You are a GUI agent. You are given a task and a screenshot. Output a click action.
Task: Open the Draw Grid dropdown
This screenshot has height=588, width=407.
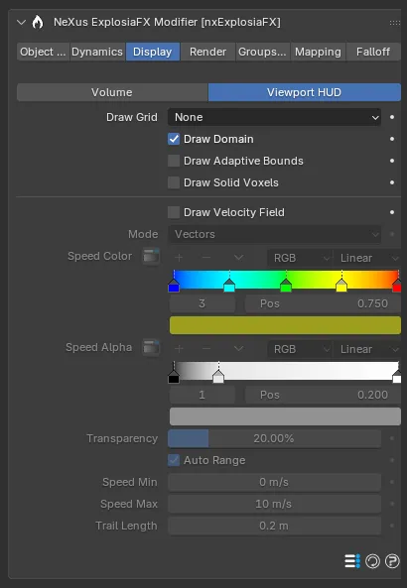274,117
